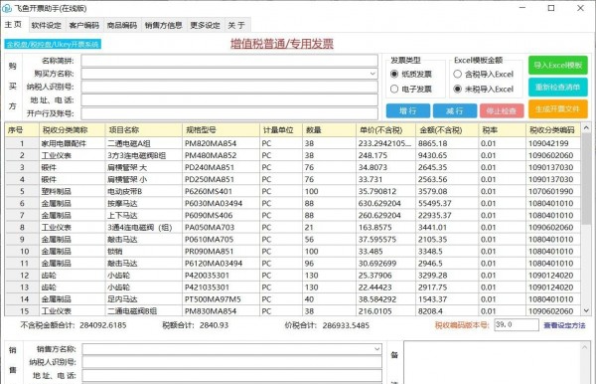This screenshot has width=596, height=384.
Task: Choose 含税导入Excel option
Action: pyautogui.click(x=458, y=74)
